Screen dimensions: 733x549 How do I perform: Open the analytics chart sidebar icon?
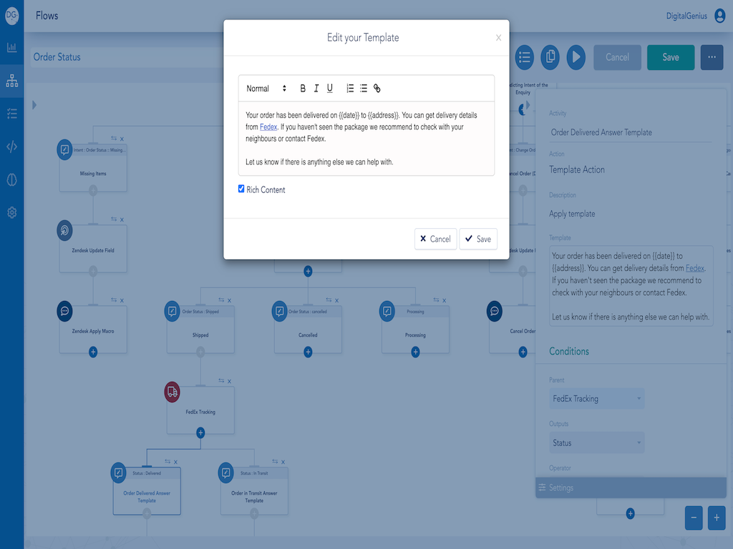pos(11,48)
